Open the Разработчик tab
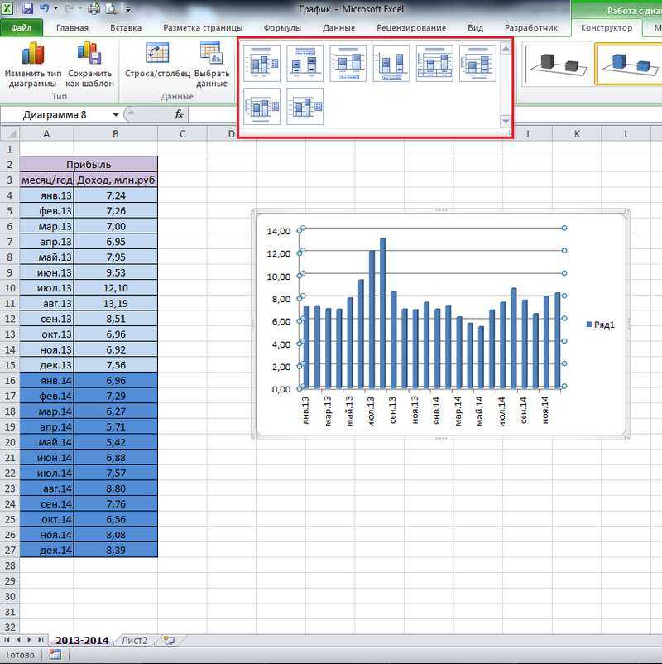Screen dimensions: 662x664 coord(530,28)
